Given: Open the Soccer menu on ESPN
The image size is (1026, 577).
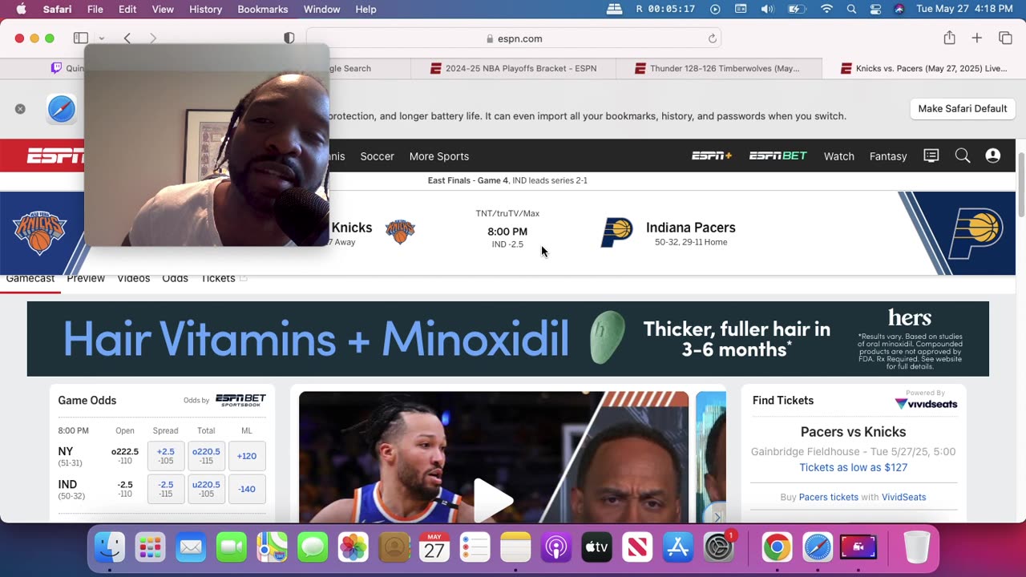Looking at the screenshot, I should click(x=377, y=156).
